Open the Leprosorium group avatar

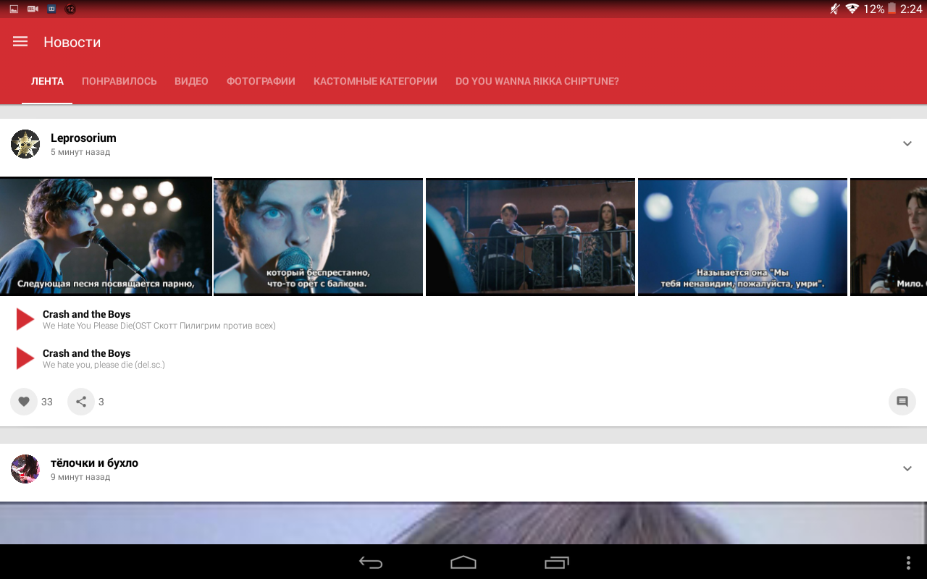point(25,144)
